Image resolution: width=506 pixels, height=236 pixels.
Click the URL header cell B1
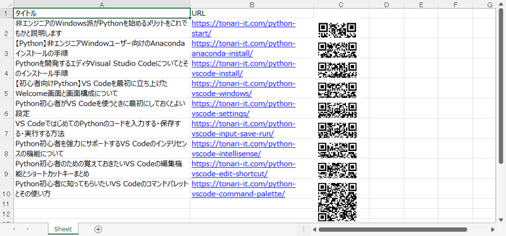click(252, 13)
